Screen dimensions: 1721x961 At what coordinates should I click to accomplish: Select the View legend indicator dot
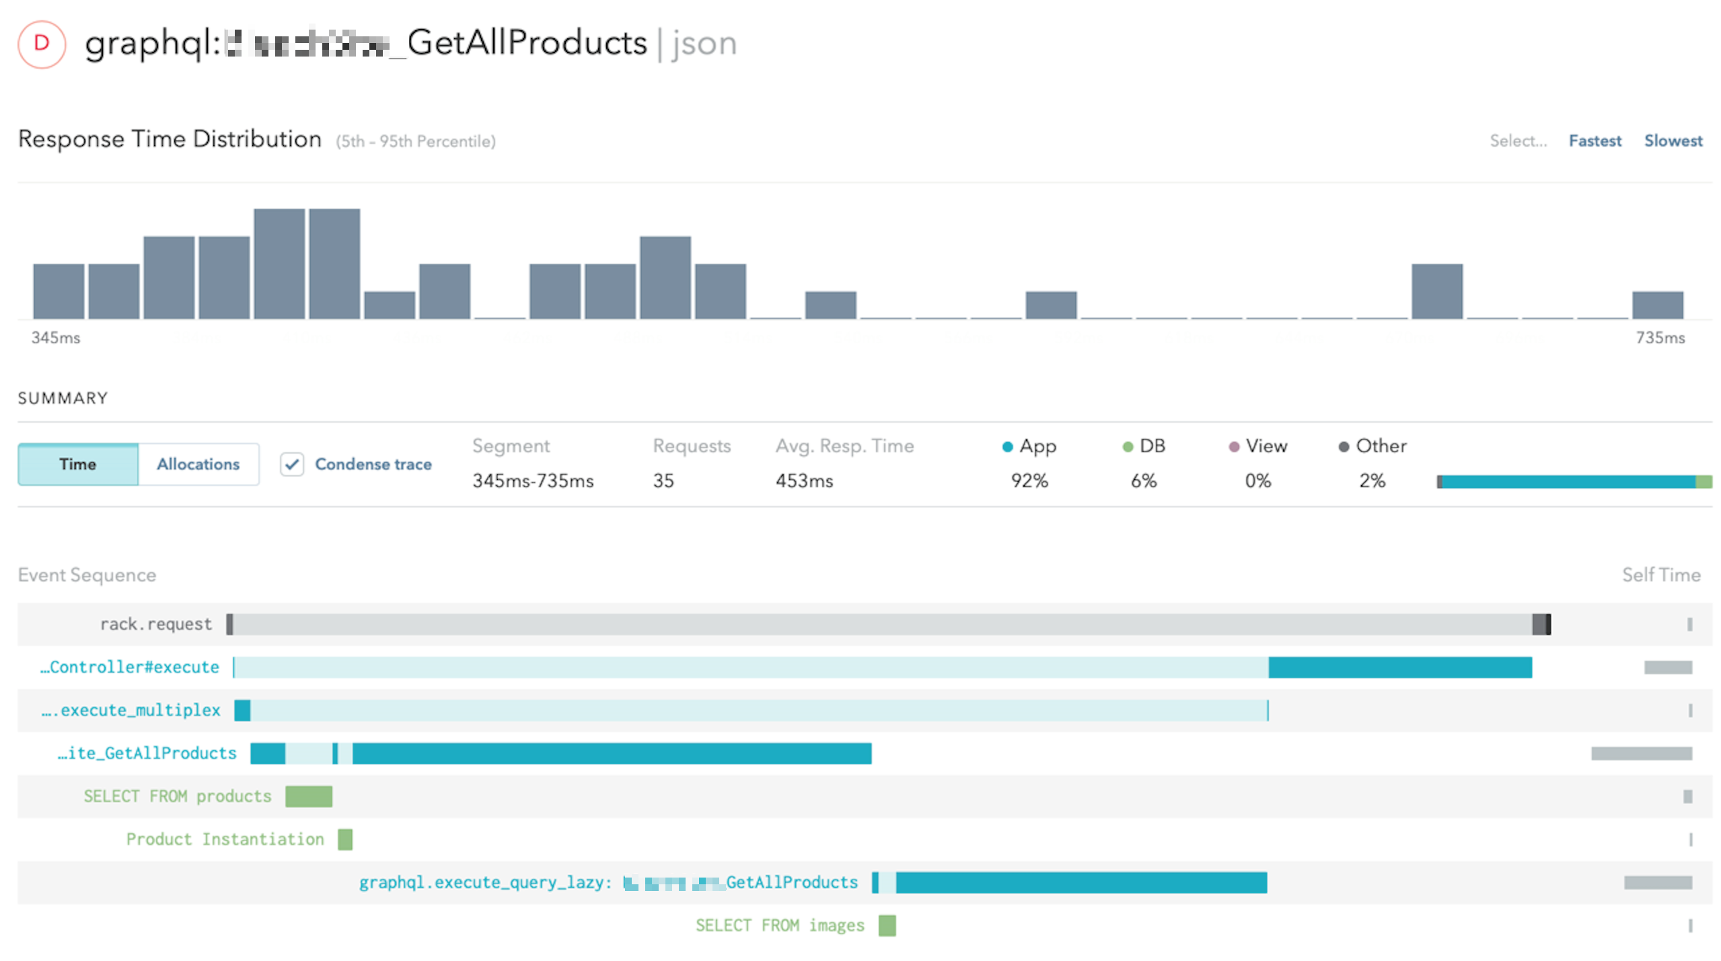(1234, 446)
